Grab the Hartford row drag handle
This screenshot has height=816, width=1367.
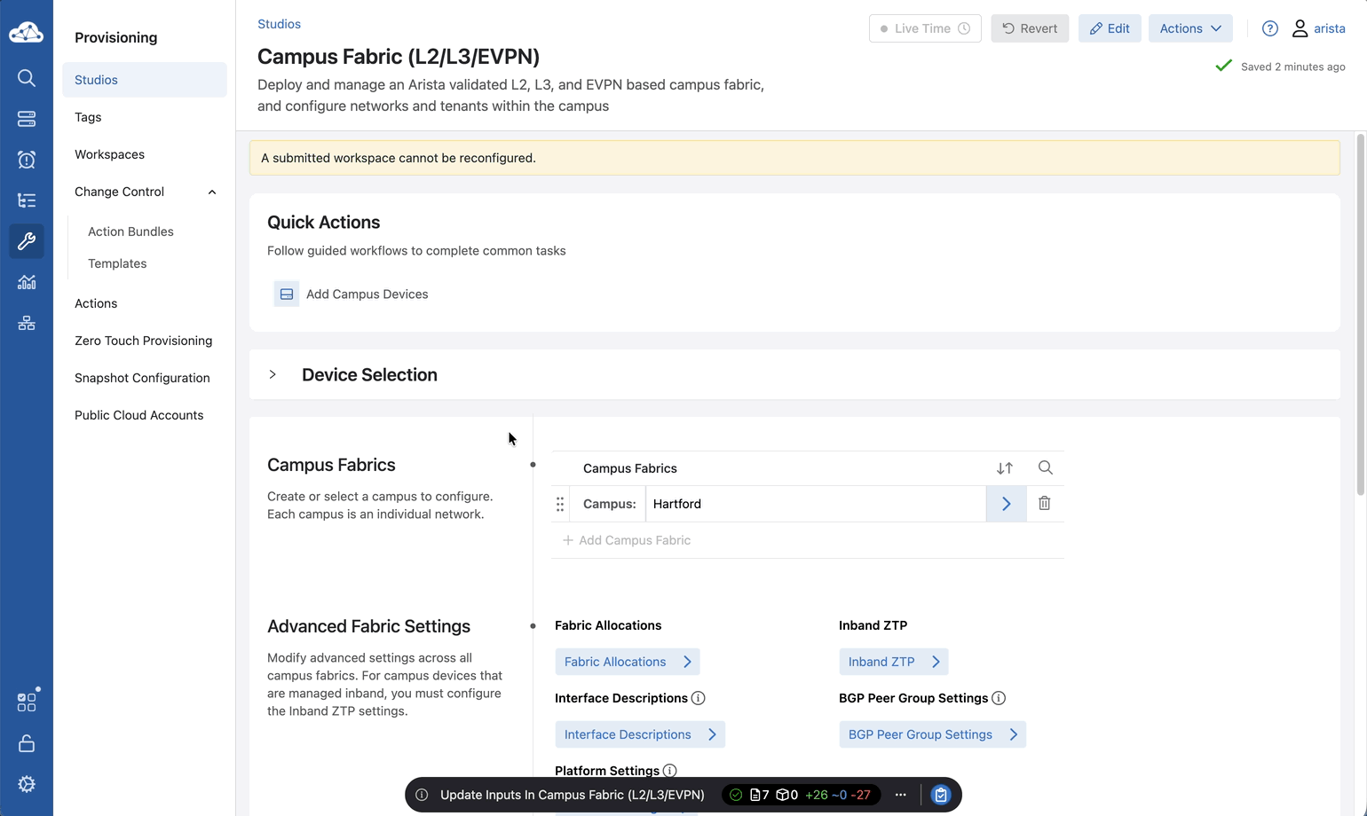560,504
